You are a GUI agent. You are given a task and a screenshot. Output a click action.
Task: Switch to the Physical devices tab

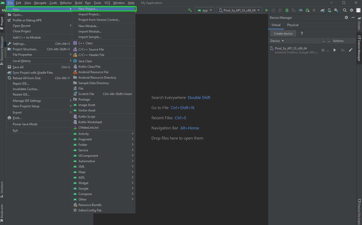pos(292,25)
